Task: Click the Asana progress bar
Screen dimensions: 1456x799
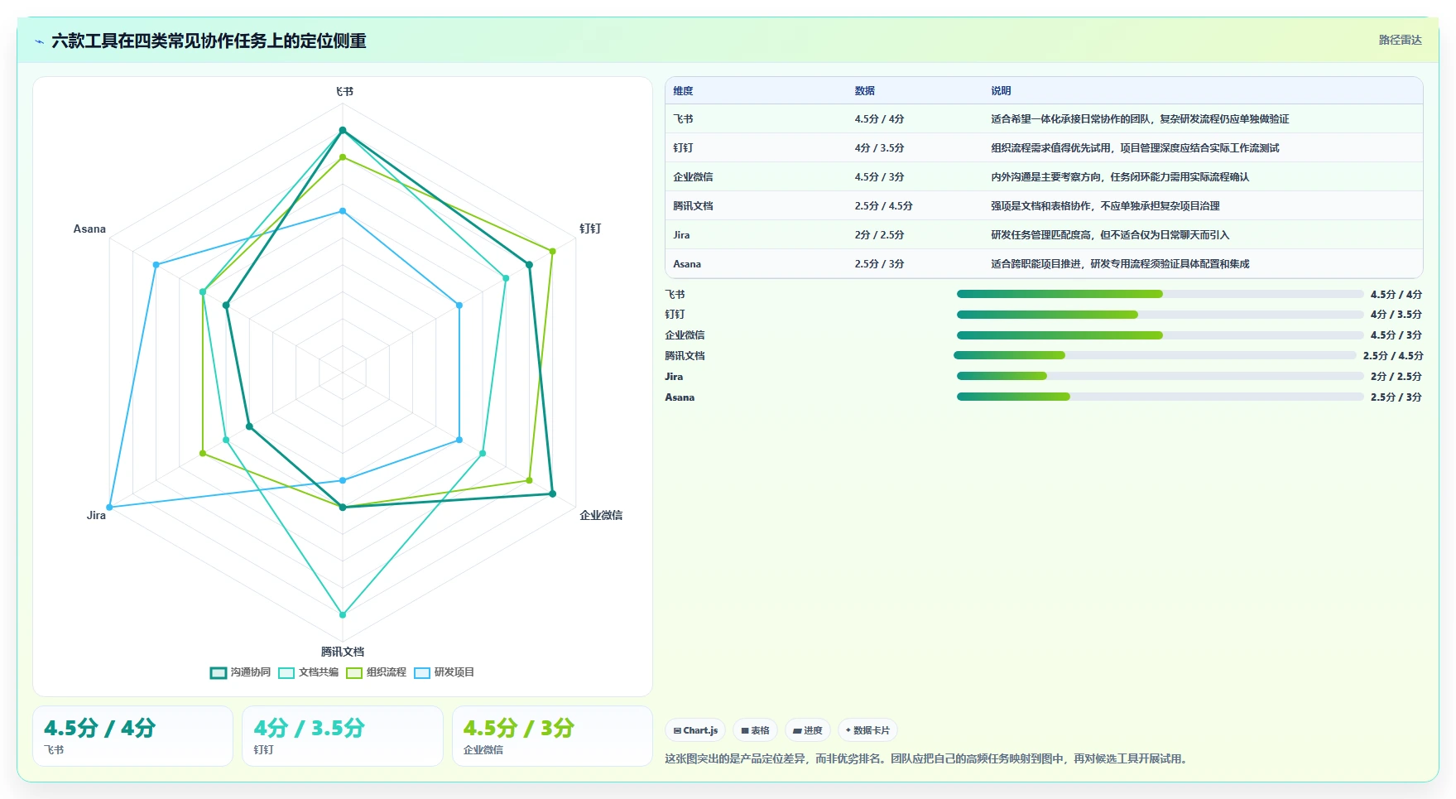Action: coord(1160,397)
